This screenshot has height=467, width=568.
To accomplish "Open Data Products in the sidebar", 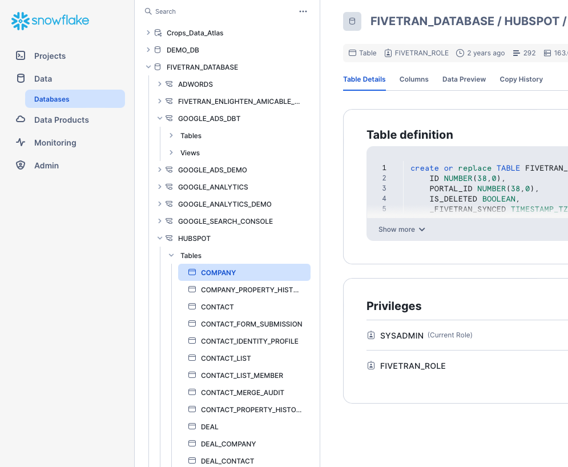I will (61, 120).
